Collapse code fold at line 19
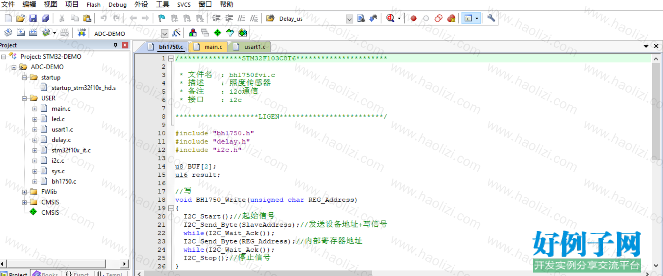This screenshot has height=276, width=663. click(x=171, y=208)
